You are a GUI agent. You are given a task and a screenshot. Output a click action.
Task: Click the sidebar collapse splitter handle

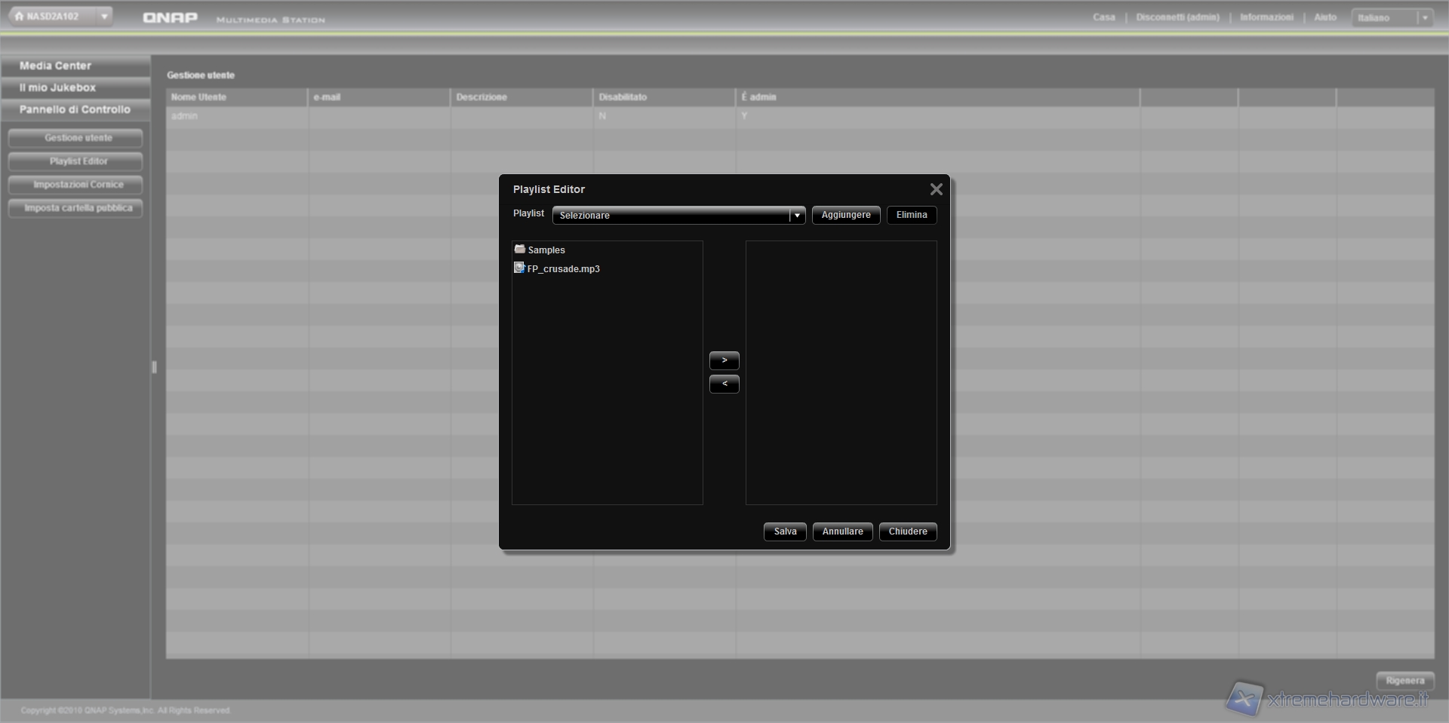point(154,367)
